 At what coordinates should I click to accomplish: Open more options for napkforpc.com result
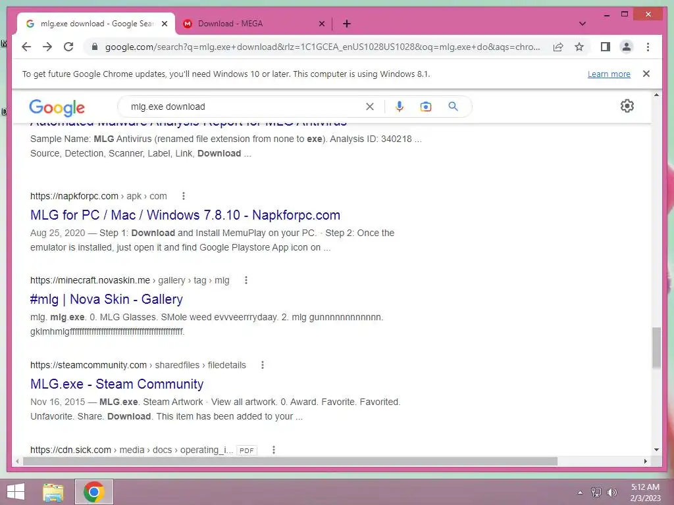tap(184, 196)
